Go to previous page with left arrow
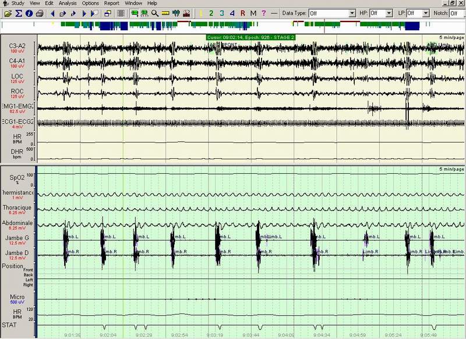This screenshot has height=339, width=466. click(52, 13)
